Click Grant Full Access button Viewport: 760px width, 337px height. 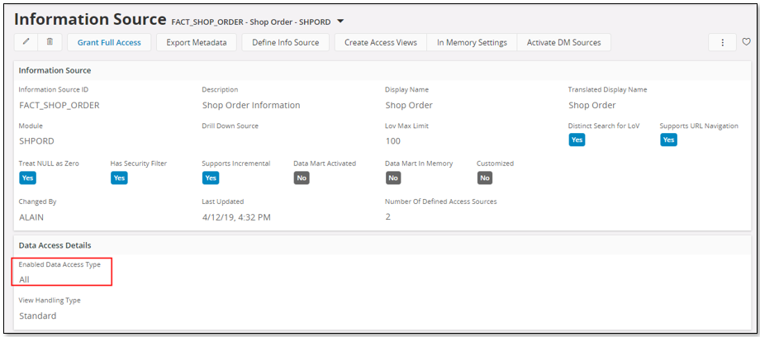tap(109, 42)
